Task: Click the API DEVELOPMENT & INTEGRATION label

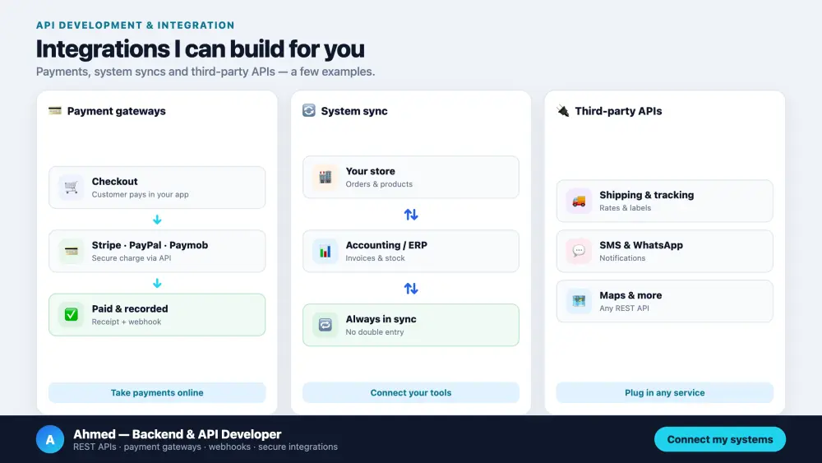Action: (x=136, y=25)
